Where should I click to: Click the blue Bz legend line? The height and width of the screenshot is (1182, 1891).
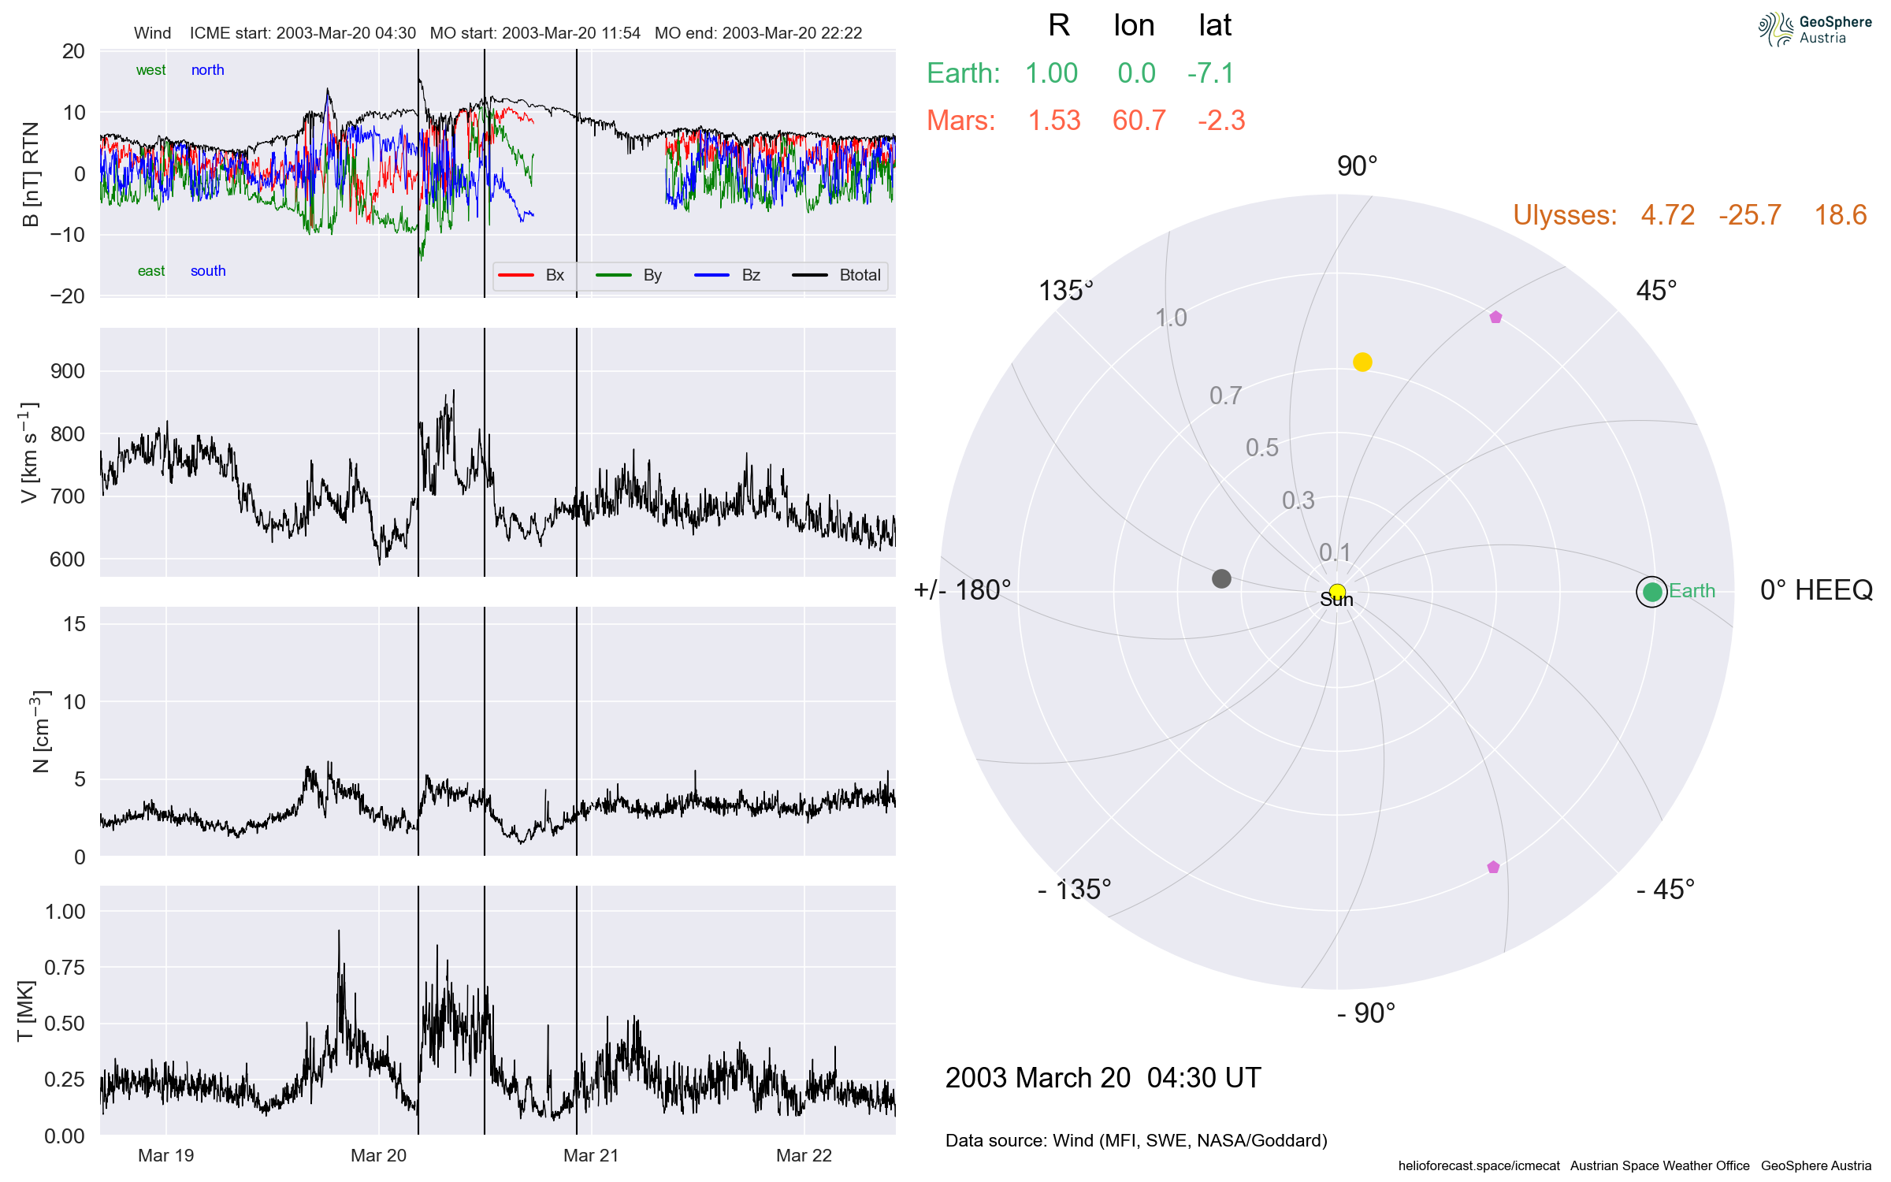click(x=711, y=275)
